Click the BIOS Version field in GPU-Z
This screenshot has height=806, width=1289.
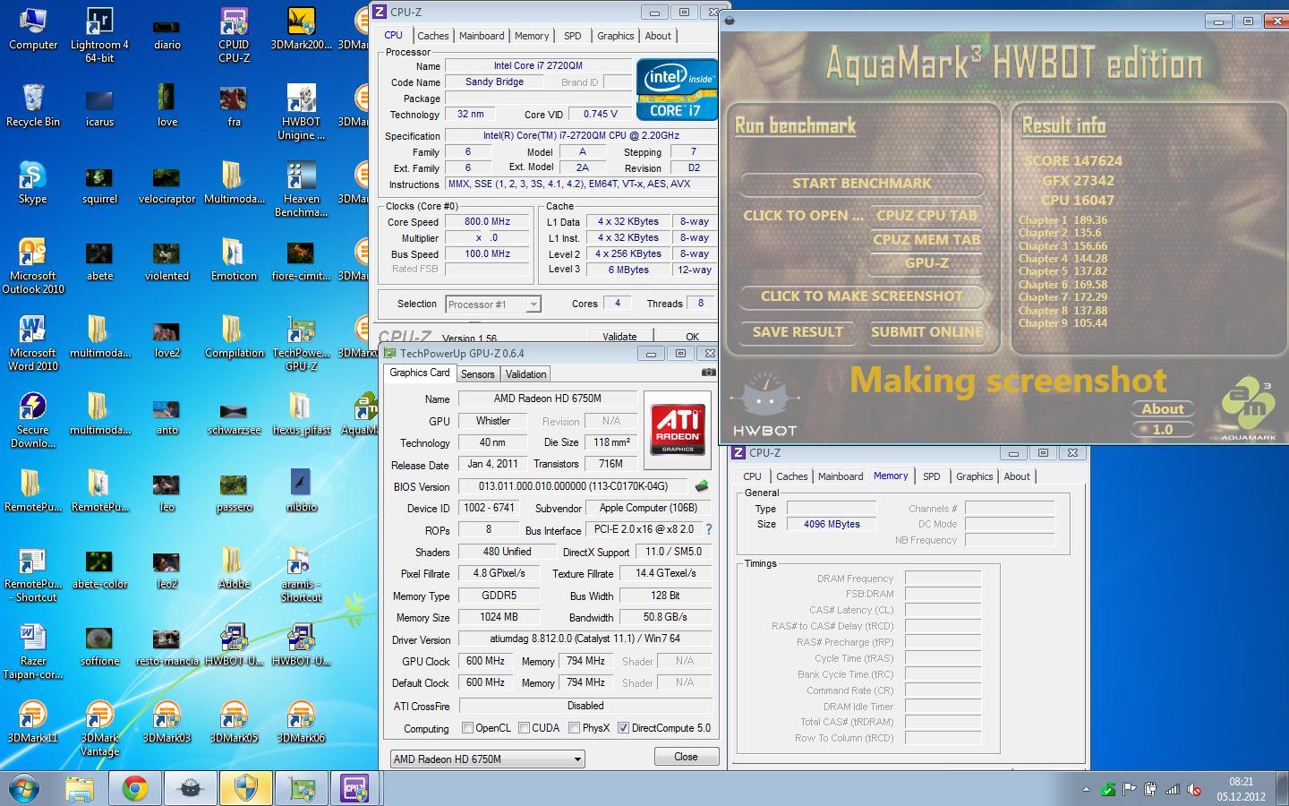[573, 486]
